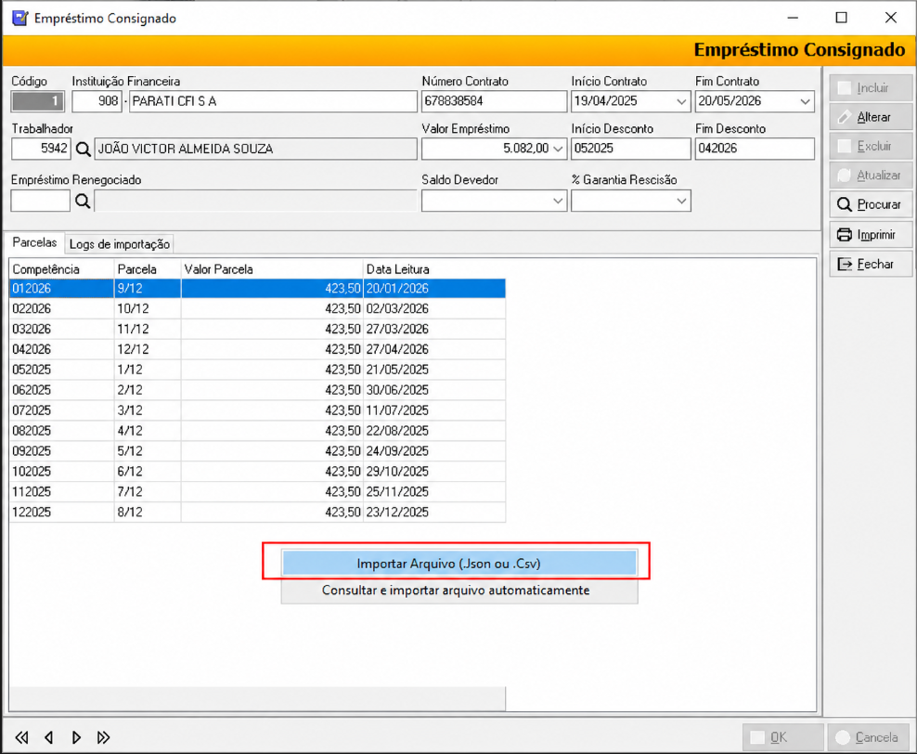Image resolution: width=917 pixels, height=754 pixels.
Task: Click the app icon in the title bar
Action: coord(19,19)
